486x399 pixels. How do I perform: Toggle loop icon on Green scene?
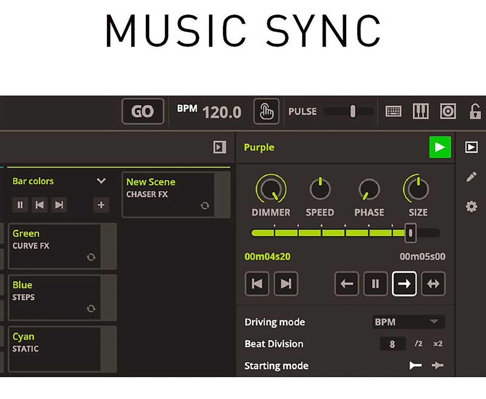point(91,257)
